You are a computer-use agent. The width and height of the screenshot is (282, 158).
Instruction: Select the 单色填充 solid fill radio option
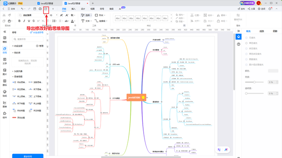click(246, 43)
